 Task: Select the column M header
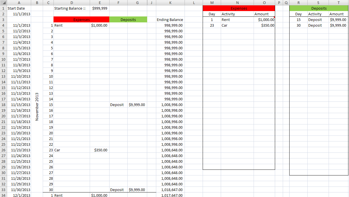[212, 3]
